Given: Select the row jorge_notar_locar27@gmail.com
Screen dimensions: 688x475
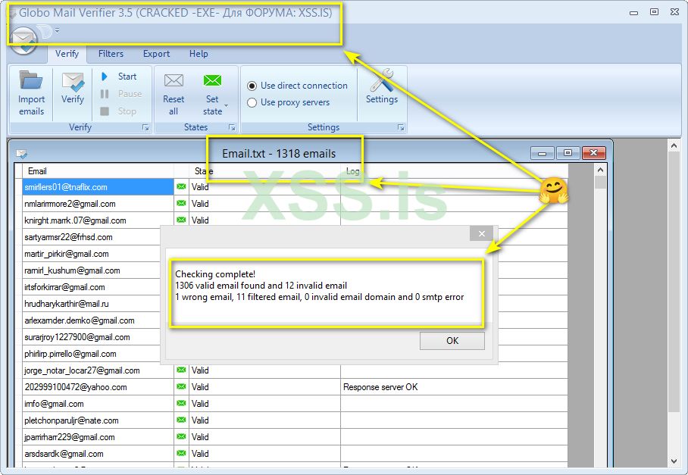Looking at the screenshot, I should [x=98, y=370].
